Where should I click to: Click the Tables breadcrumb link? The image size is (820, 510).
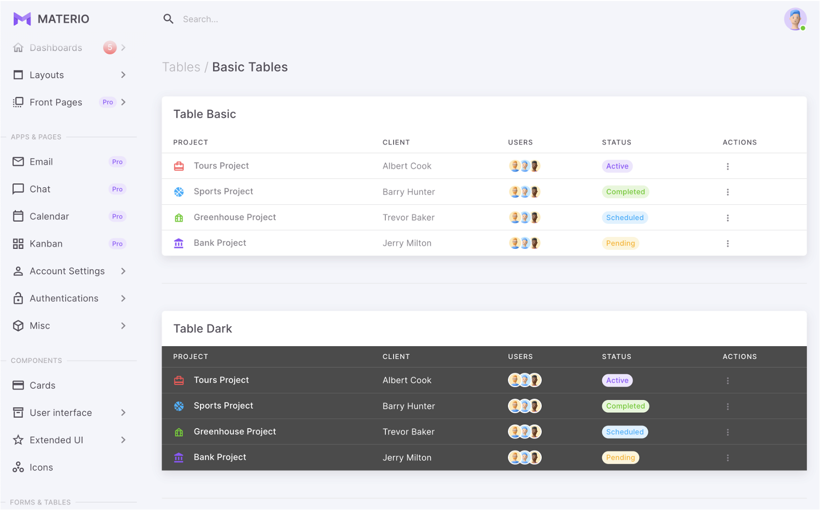181,67
